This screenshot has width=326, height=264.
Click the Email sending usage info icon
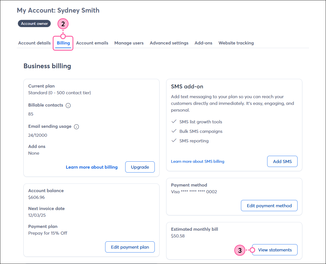pyautogui.click(x=76, y=127)
